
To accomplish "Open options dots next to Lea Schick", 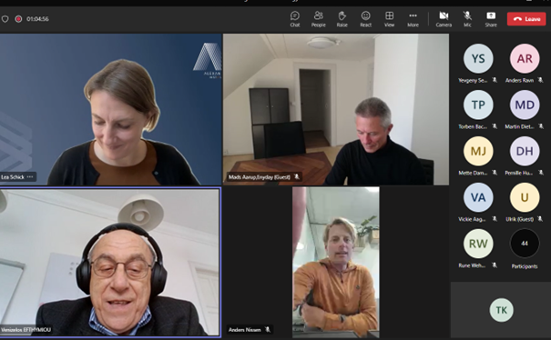I will (30, 177).
